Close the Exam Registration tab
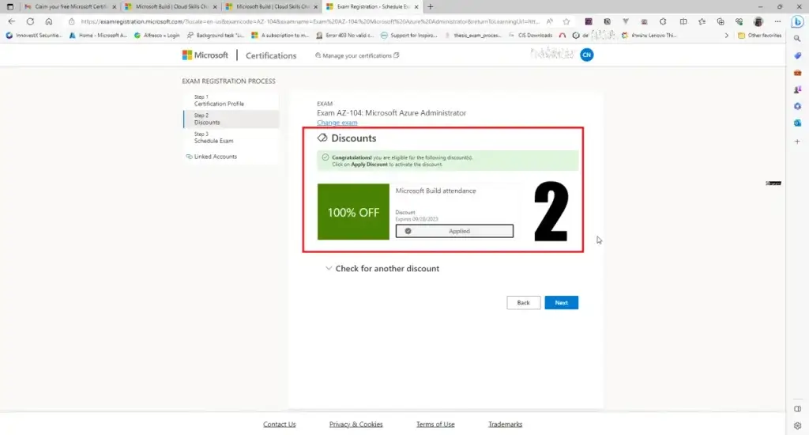809x435 pixels. (416, 6)
